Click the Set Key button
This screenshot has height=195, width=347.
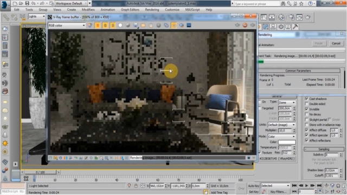coord(254,192)
